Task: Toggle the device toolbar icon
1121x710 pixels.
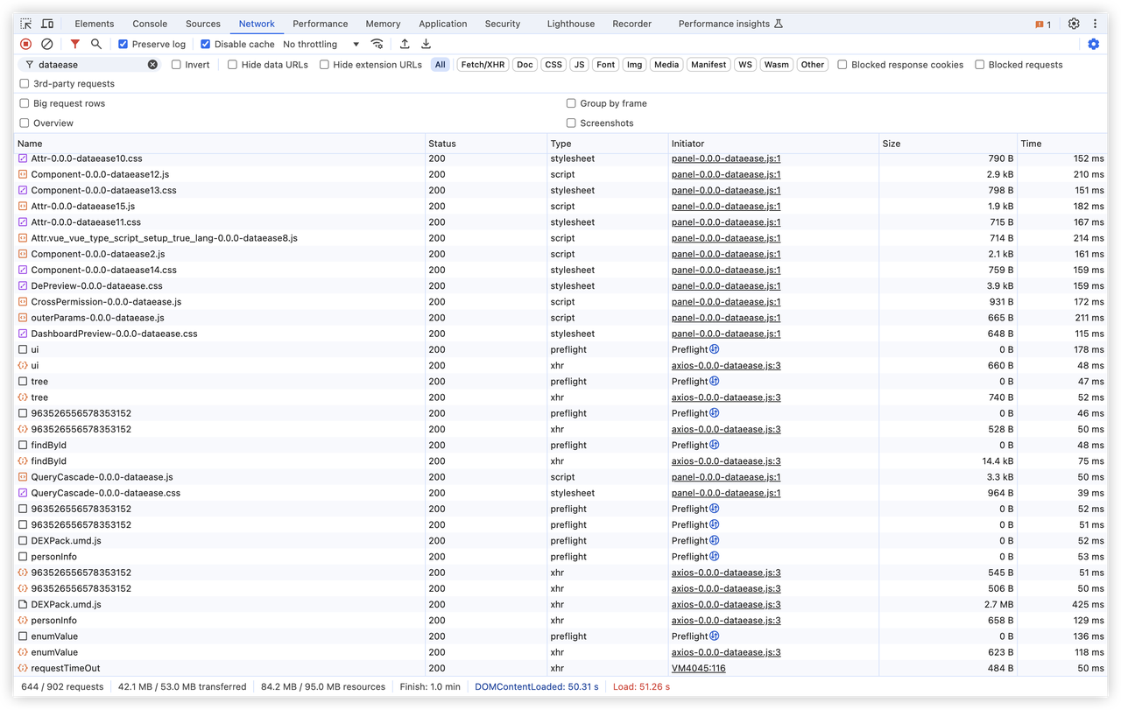Action: (x=47, y=24)
